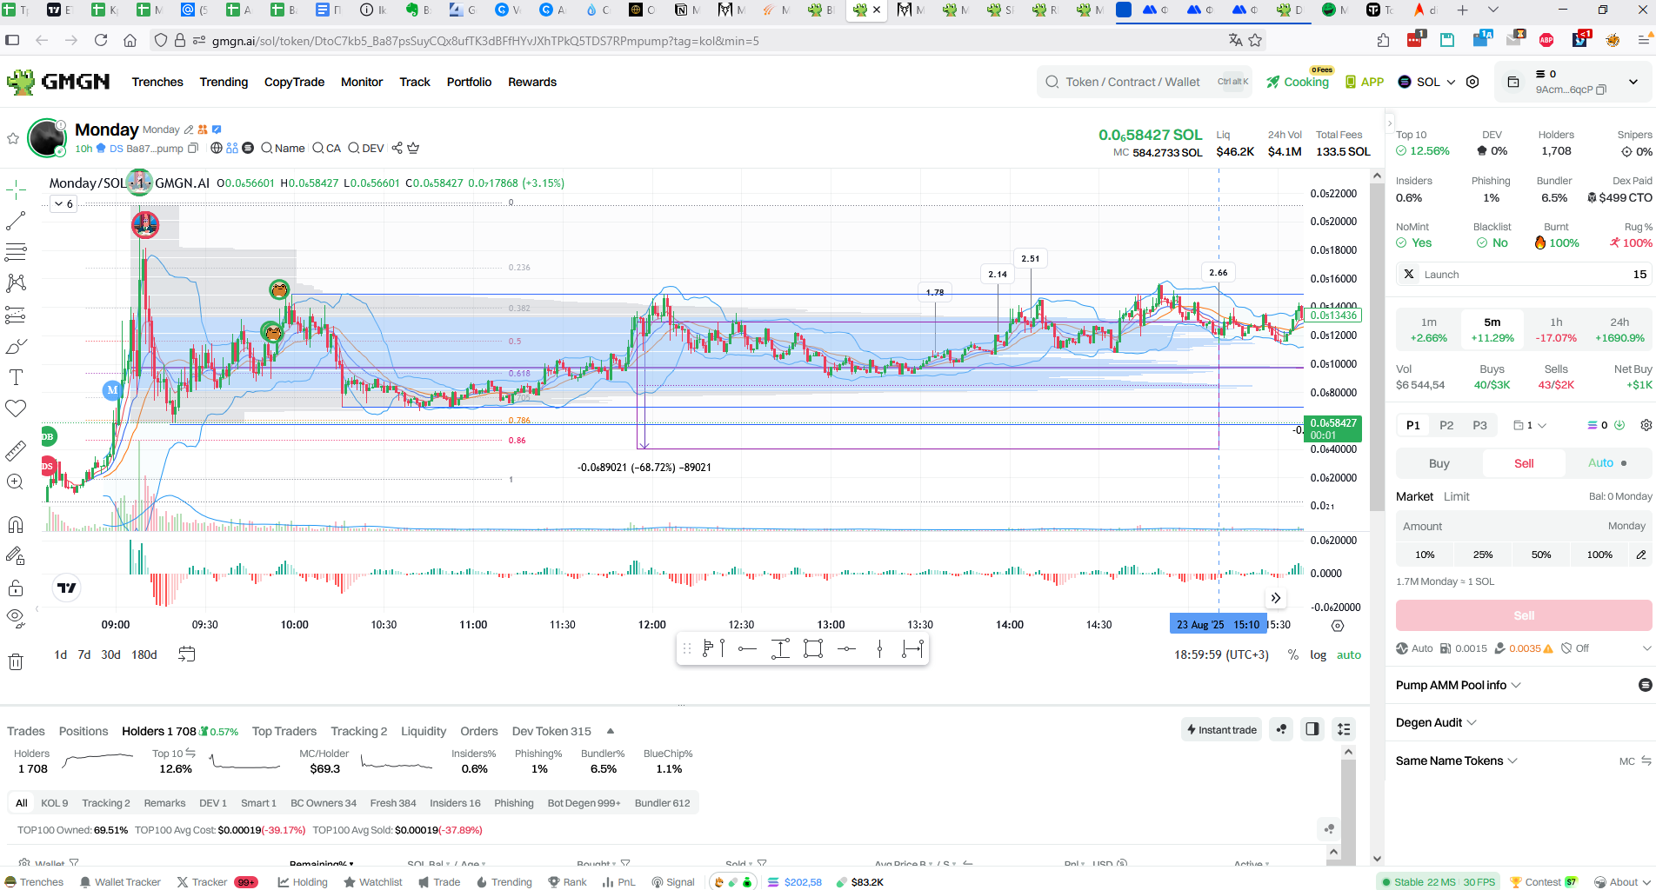Expand the Pump AMM Pool info section

[x=1459, y=685]
